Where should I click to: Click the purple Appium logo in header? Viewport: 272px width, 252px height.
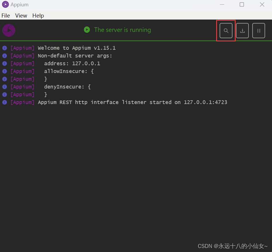pos(9,30)
